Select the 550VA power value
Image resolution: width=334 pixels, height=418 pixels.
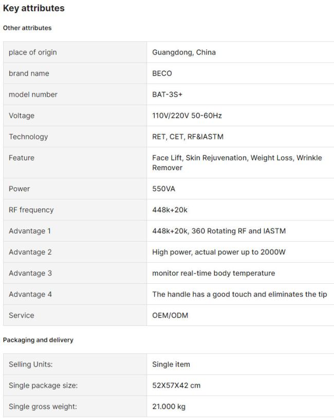(x=163, y=189)
